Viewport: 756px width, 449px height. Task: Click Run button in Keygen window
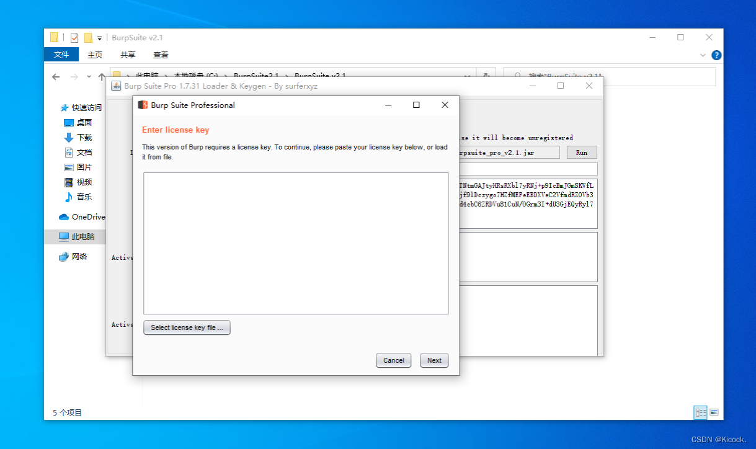582,153
